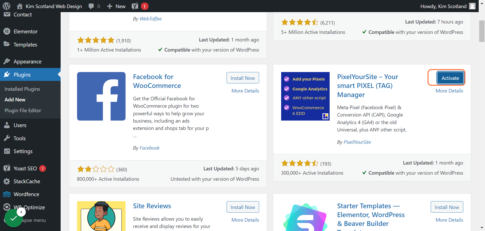Screen dimensions: 485x231
Task: Open the WordPress logo menu
Action: coord(6,6)
